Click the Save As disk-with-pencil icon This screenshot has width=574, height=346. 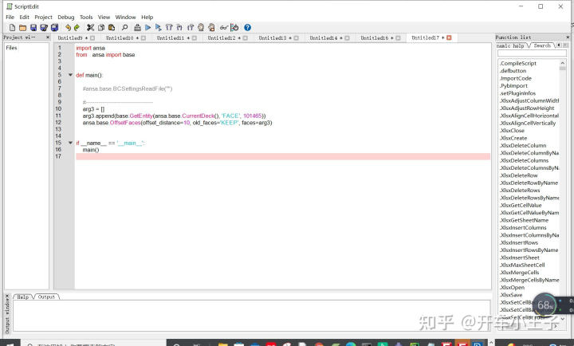tap(44, 27)
